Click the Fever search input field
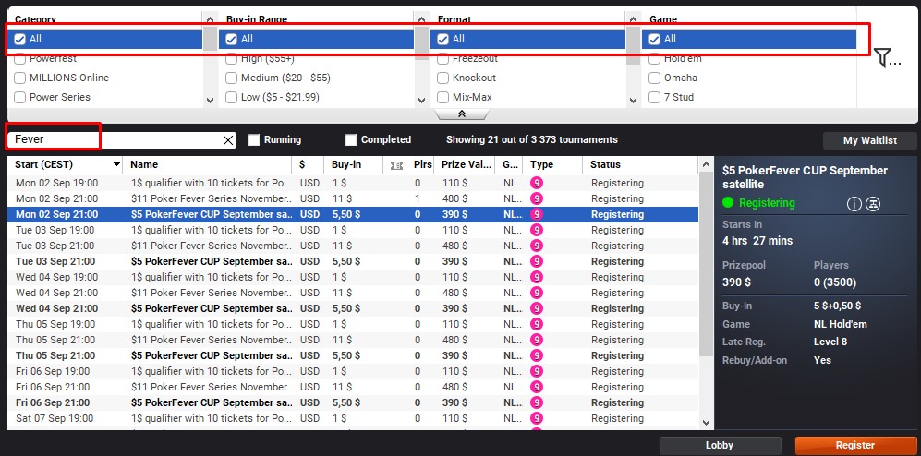Viewport: 921px width, 456px height. coord(111,139)
